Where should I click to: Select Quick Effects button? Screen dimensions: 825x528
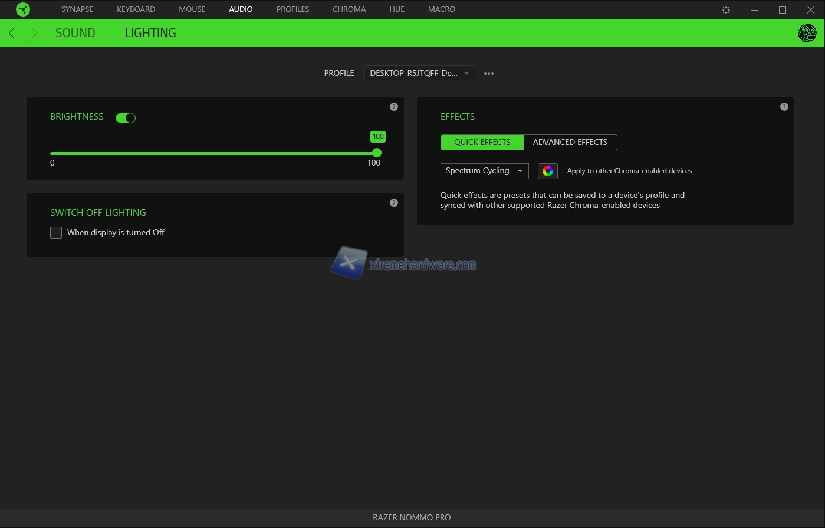(482, 142)
